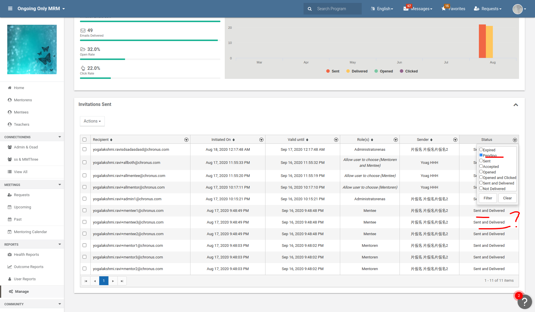Open Favorites star icon
535x312 pixels.
pos(444,9)
